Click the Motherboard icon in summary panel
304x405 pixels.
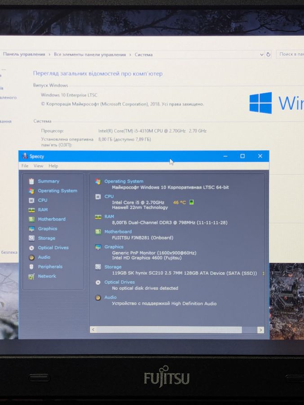coord(98,232)
